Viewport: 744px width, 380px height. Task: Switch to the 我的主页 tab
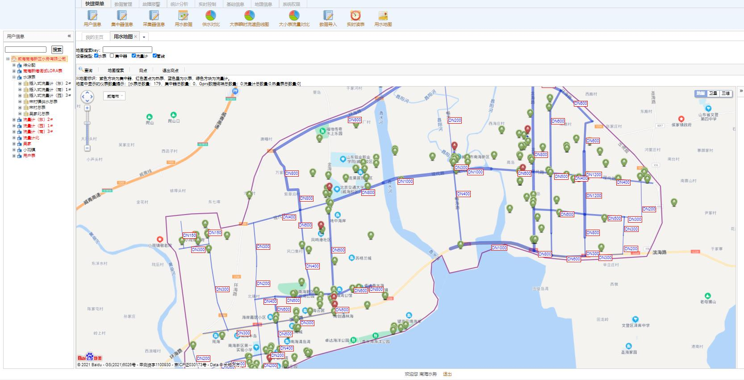94,37
